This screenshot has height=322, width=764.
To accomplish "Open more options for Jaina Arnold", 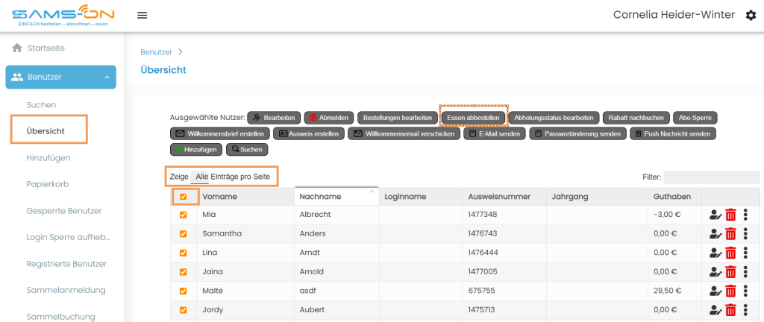I will (x=745, y=271).
